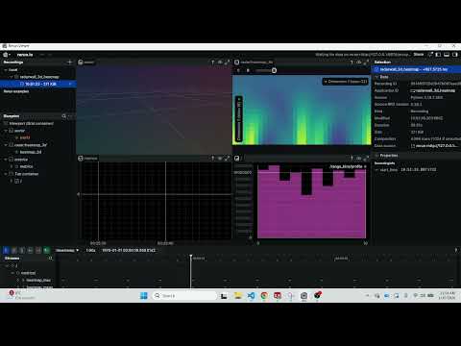
Task: Toggle visibility of the top-left 3D view
Action: point(220,62)
